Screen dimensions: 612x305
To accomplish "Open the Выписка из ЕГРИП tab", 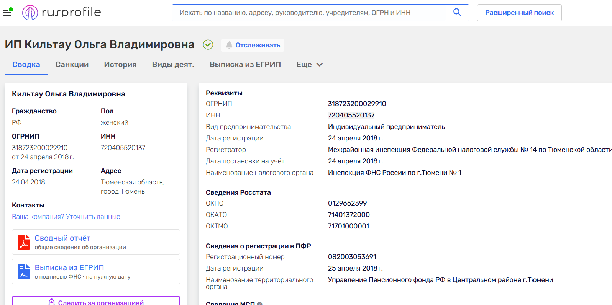I will click(245, 65).
